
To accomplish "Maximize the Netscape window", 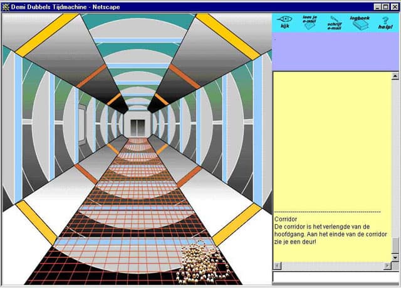I will coord(385,6).
